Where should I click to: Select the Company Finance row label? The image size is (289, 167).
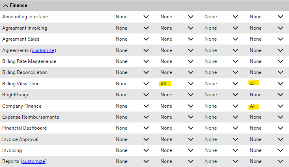tap(22, 106)
